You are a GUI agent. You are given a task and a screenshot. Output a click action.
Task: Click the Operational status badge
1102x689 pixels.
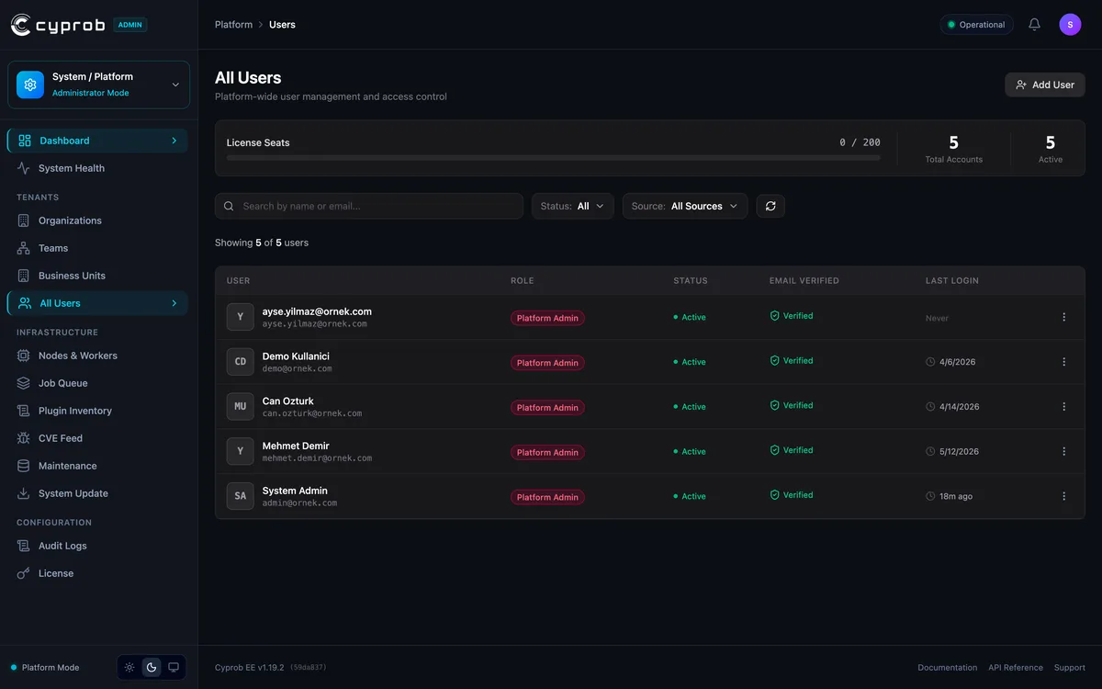[976, 25]
